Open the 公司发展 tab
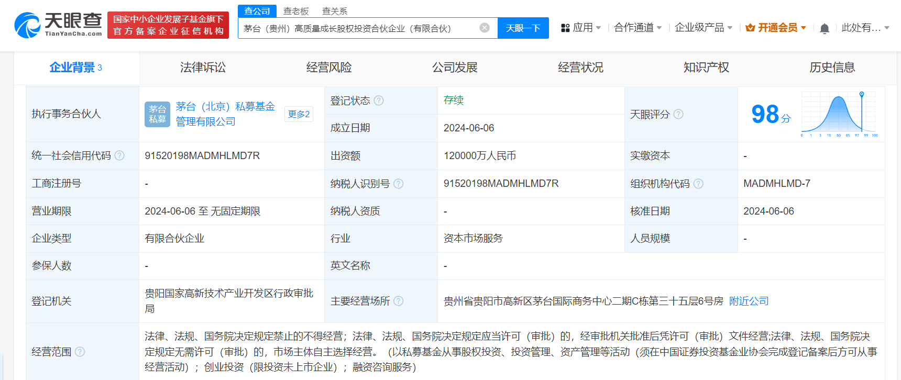The height and width of the screenshot is (380, 901). click(455, 68)
